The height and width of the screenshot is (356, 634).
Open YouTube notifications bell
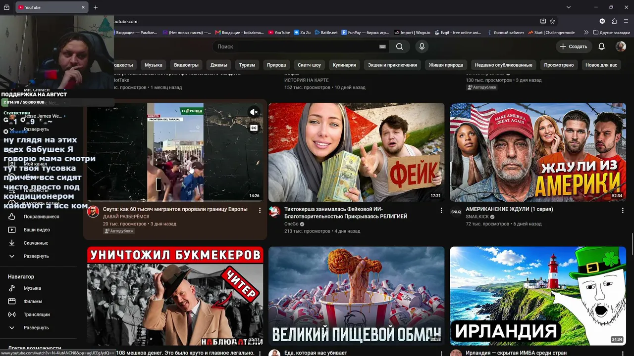coord(602,46)
